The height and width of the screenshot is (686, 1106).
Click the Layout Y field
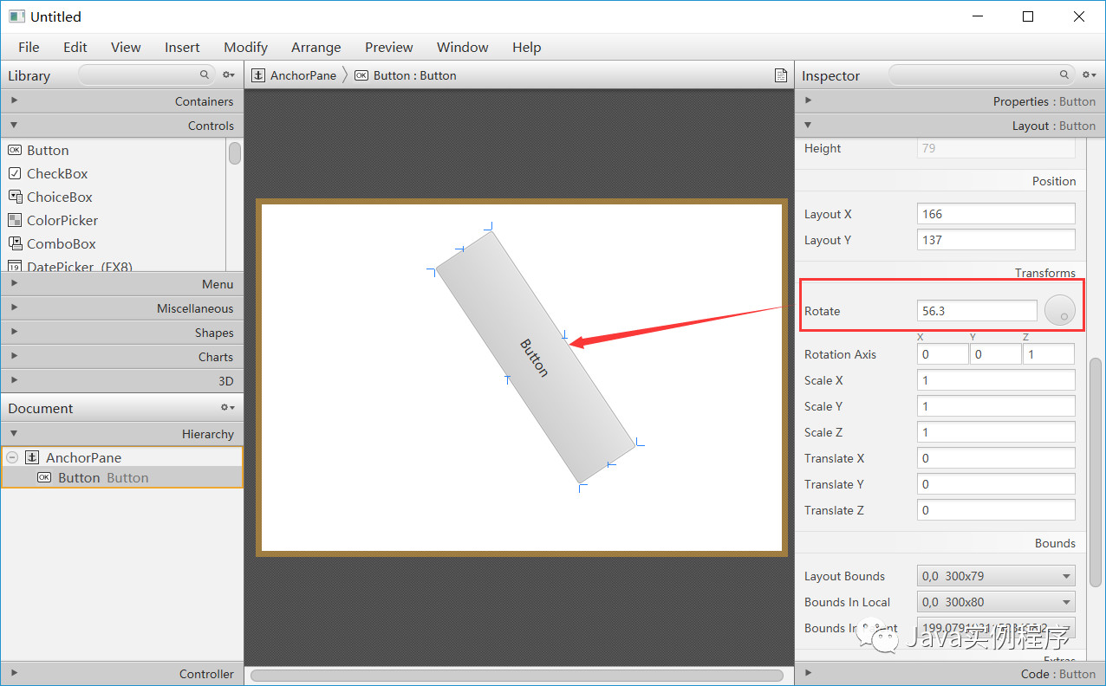996,240
